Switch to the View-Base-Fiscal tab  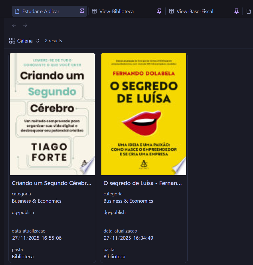click(195, 11)
